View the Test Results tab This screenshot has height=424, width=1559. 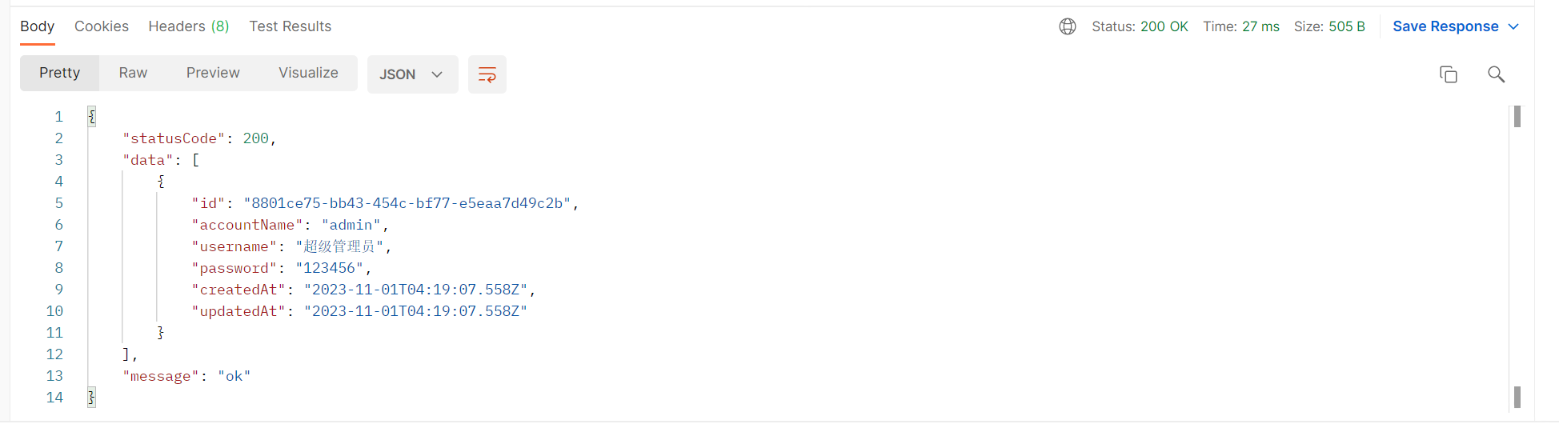[x=290, y=26]
